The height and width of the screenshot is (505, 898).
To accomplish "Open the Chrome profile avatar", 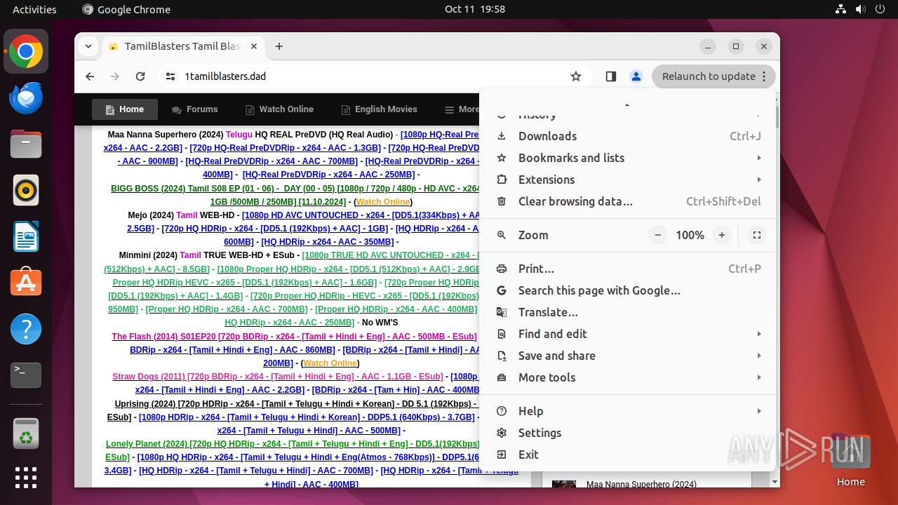I will pos(636,76).
